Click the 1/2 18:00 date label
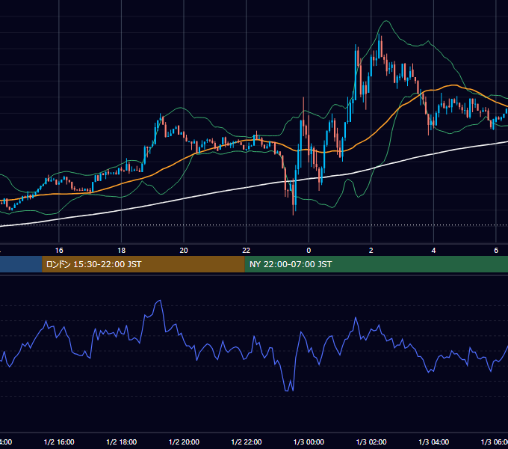 coord(122,442)
